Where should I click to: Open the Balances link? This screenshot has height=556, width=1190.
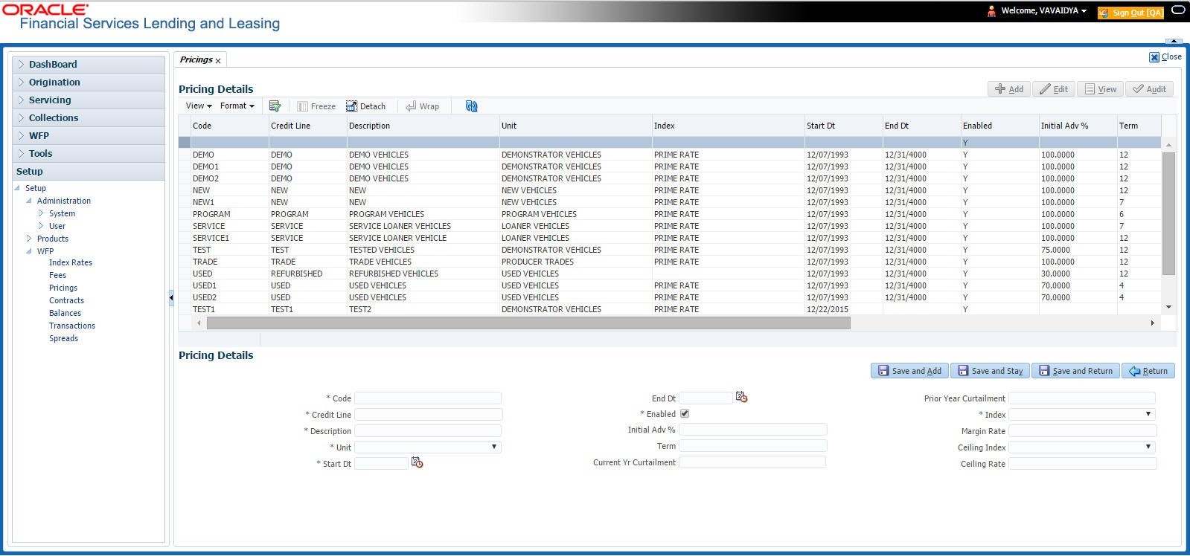point(65,313)
